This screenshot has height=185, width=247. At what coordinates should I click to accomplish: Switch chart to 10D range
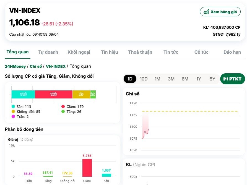144,79
